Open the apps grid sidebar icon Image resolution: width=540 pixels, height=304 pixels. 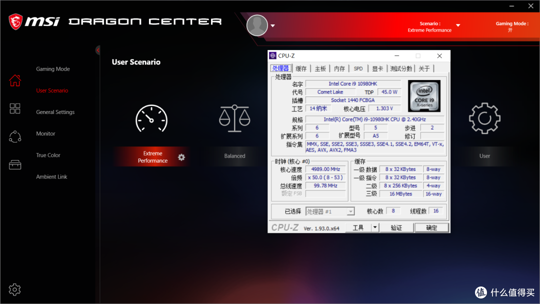click(x=15, y=108)
